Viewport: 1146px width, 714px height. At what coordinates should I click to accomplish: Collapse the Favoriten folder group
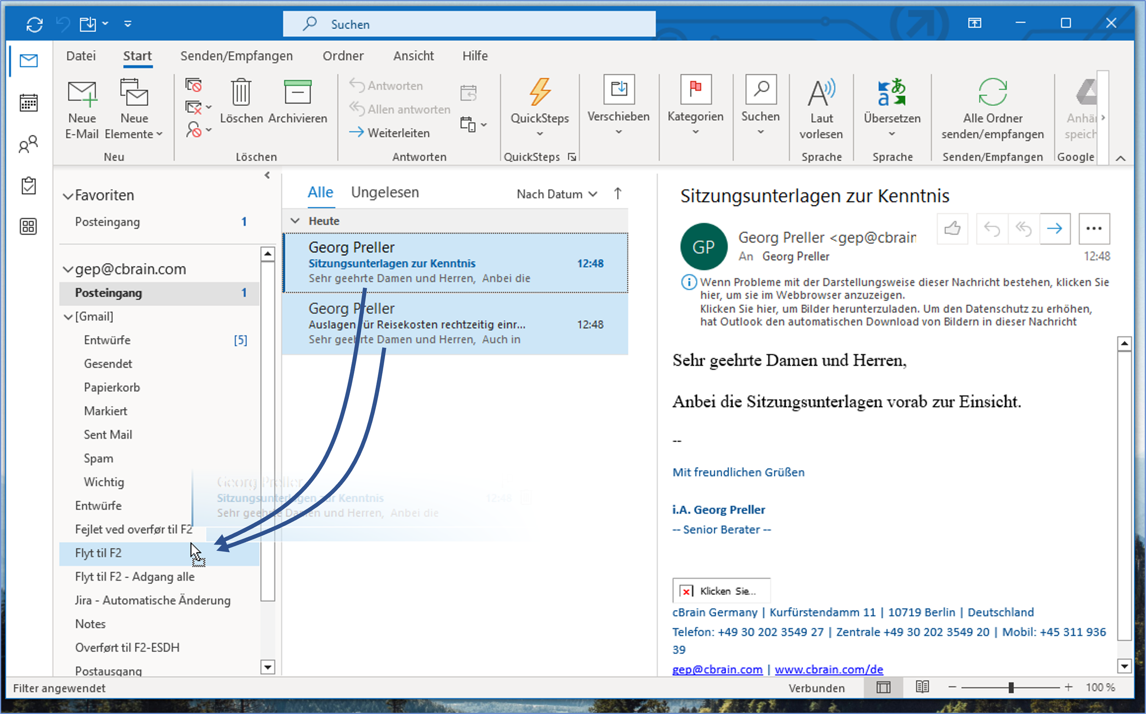(x=68, y=196)
